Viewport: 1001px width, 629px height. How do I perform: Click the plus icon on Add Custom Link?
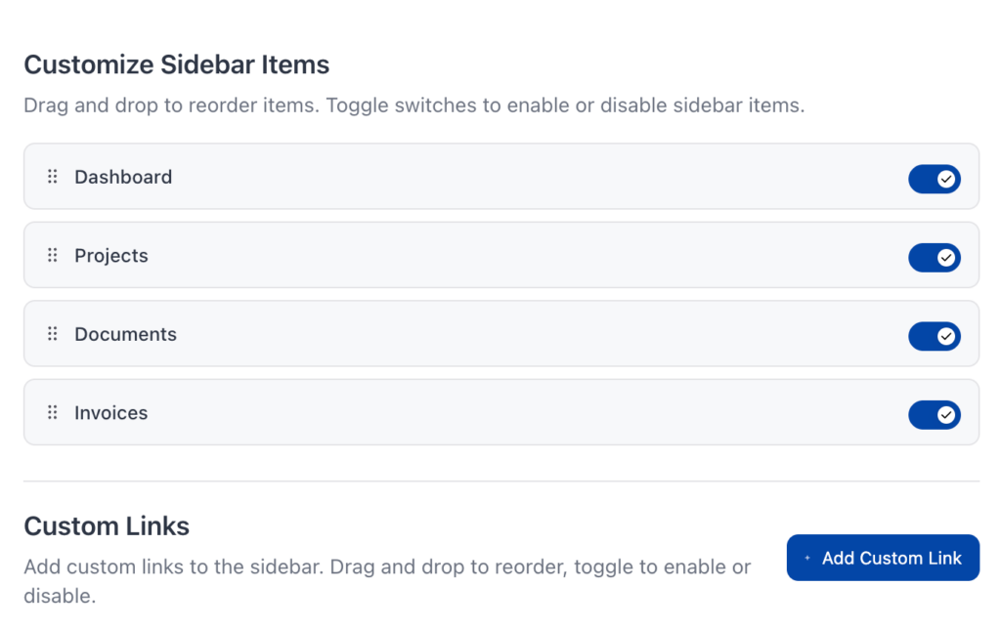coord(806,557)
